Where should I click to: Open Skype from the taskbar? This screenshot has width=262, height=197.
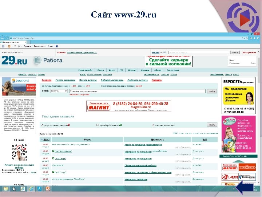[x=39, y=189]
